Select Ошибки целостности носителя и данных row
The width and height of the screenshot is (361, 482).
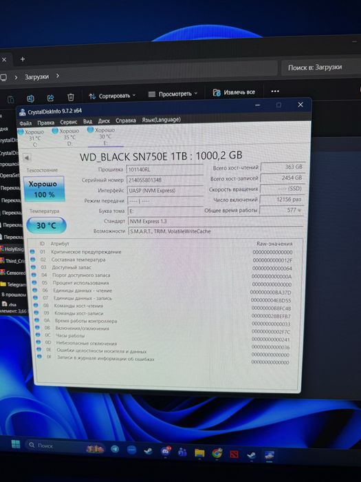tap(164, 352)
